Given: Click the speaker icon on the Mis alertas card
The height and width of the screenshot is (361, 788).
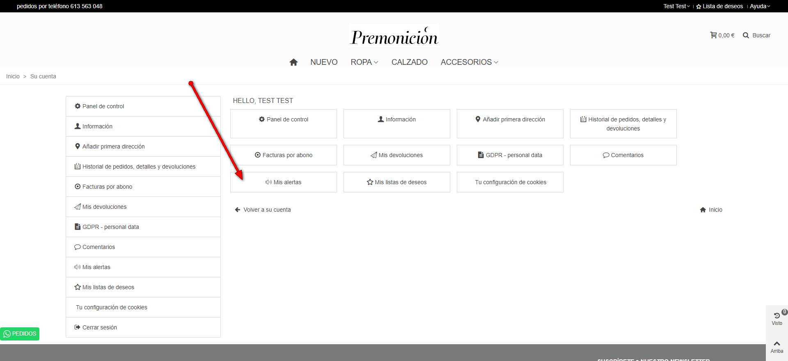Looking at the screenshot, I should coord(269,182).
